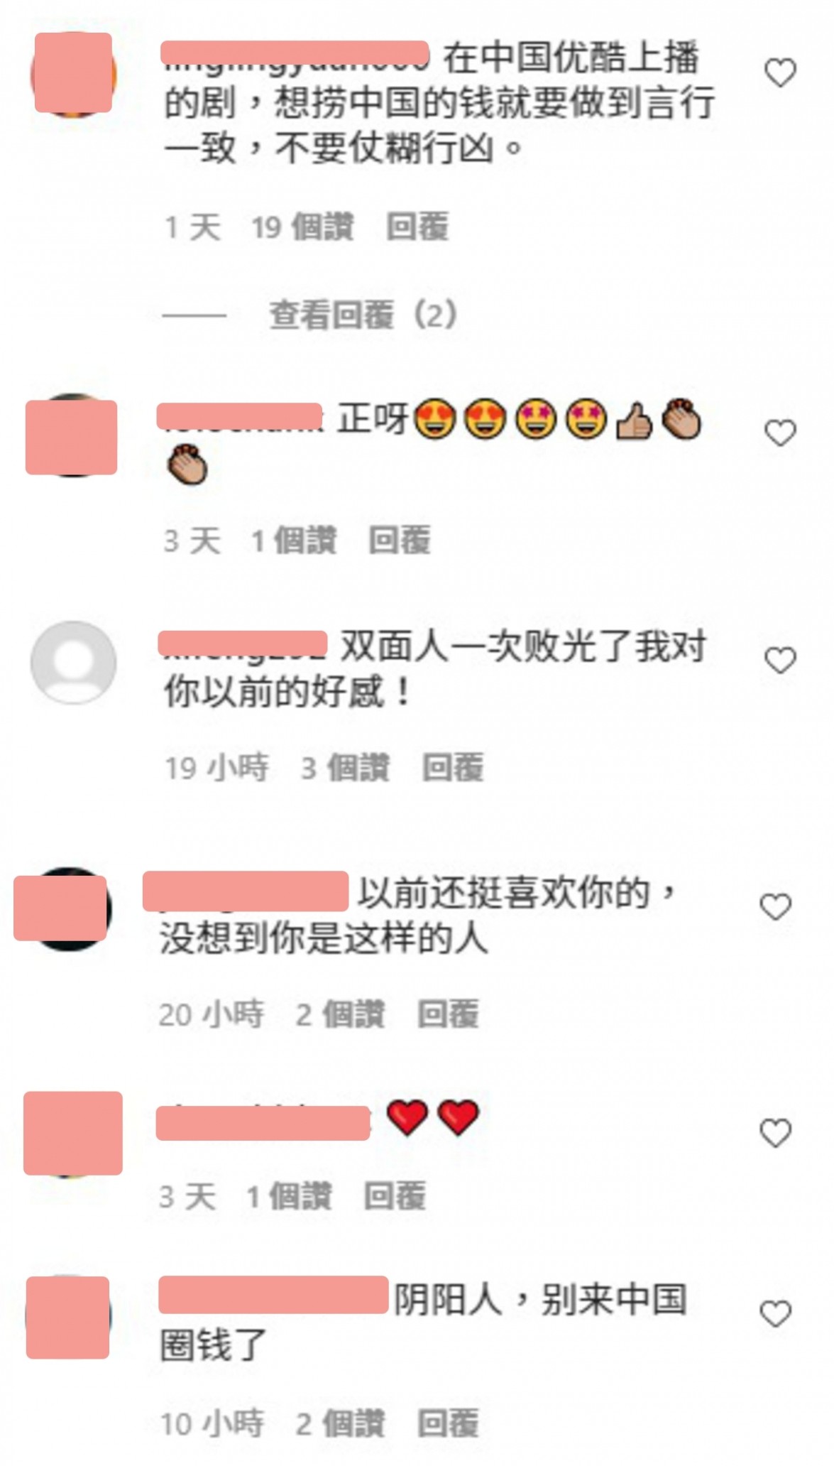Open the default gray avatar profile
Image resolution: width=834 pixels, height=1466 pixels.
(73, 663)
